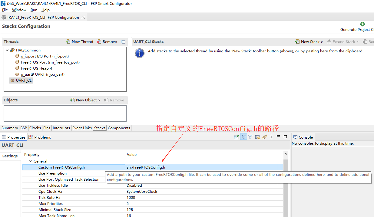Image resolution: width=374 pixels, height=217 pixels.
Task: Select g_uart9 UART (r_sci_uart)
Action: point(43,74)
